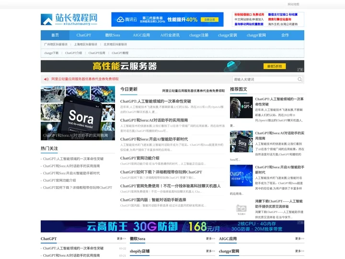
Task: Click the 中文网站排名申请加入 ad link
Action: click(x=249, y=19)
